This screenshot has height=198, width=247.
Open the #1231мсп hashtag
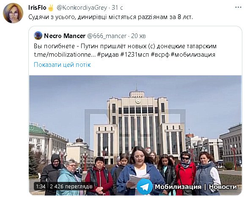pos(134,55)
